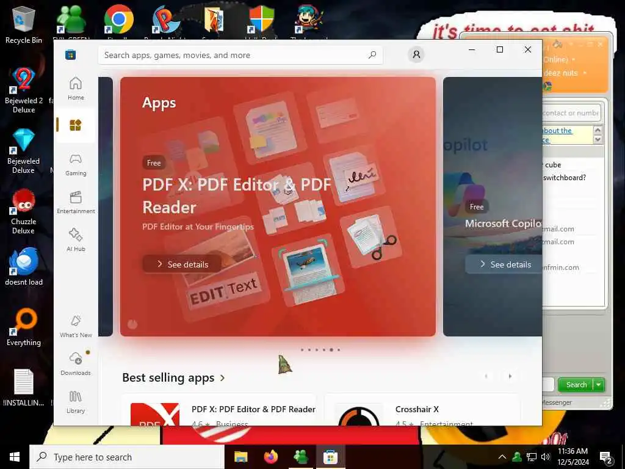
Task: Open PDF X app card in best selling
Action: (x=219, y=410)
